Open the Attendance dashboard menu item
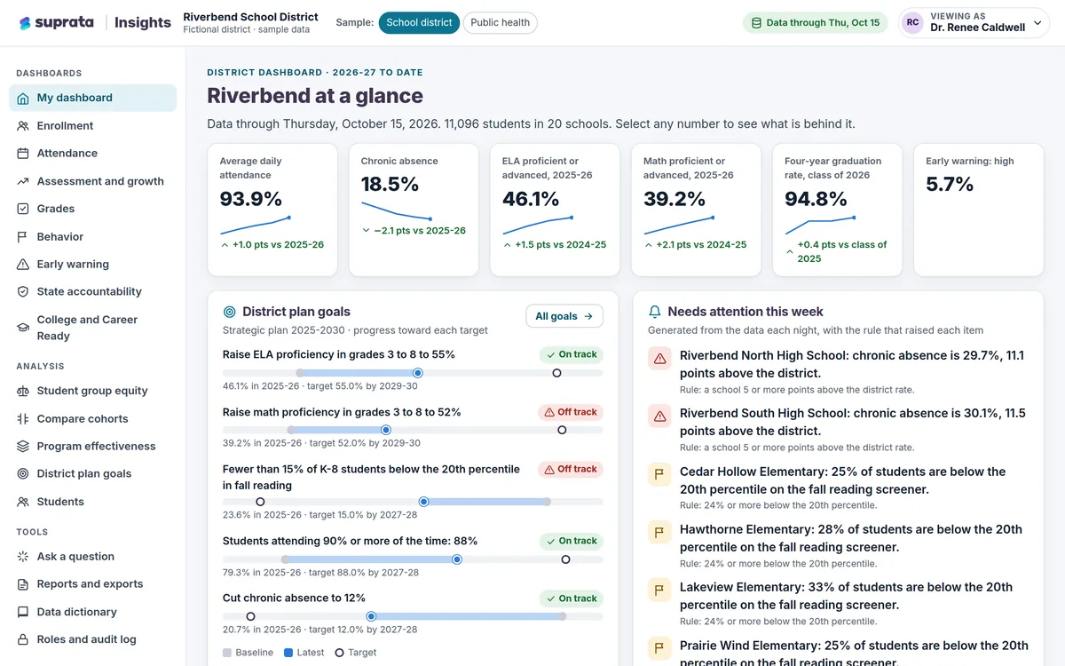 (92, 154)
